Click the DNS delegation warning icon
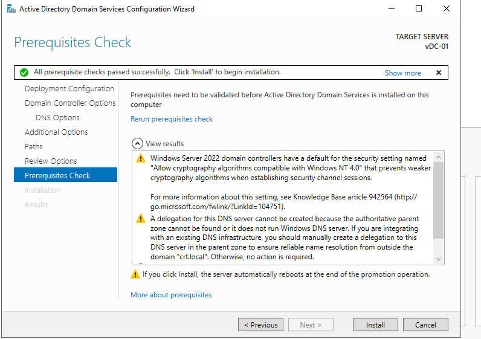Viewport: 481px width, 339px height. tap(141, 219)
